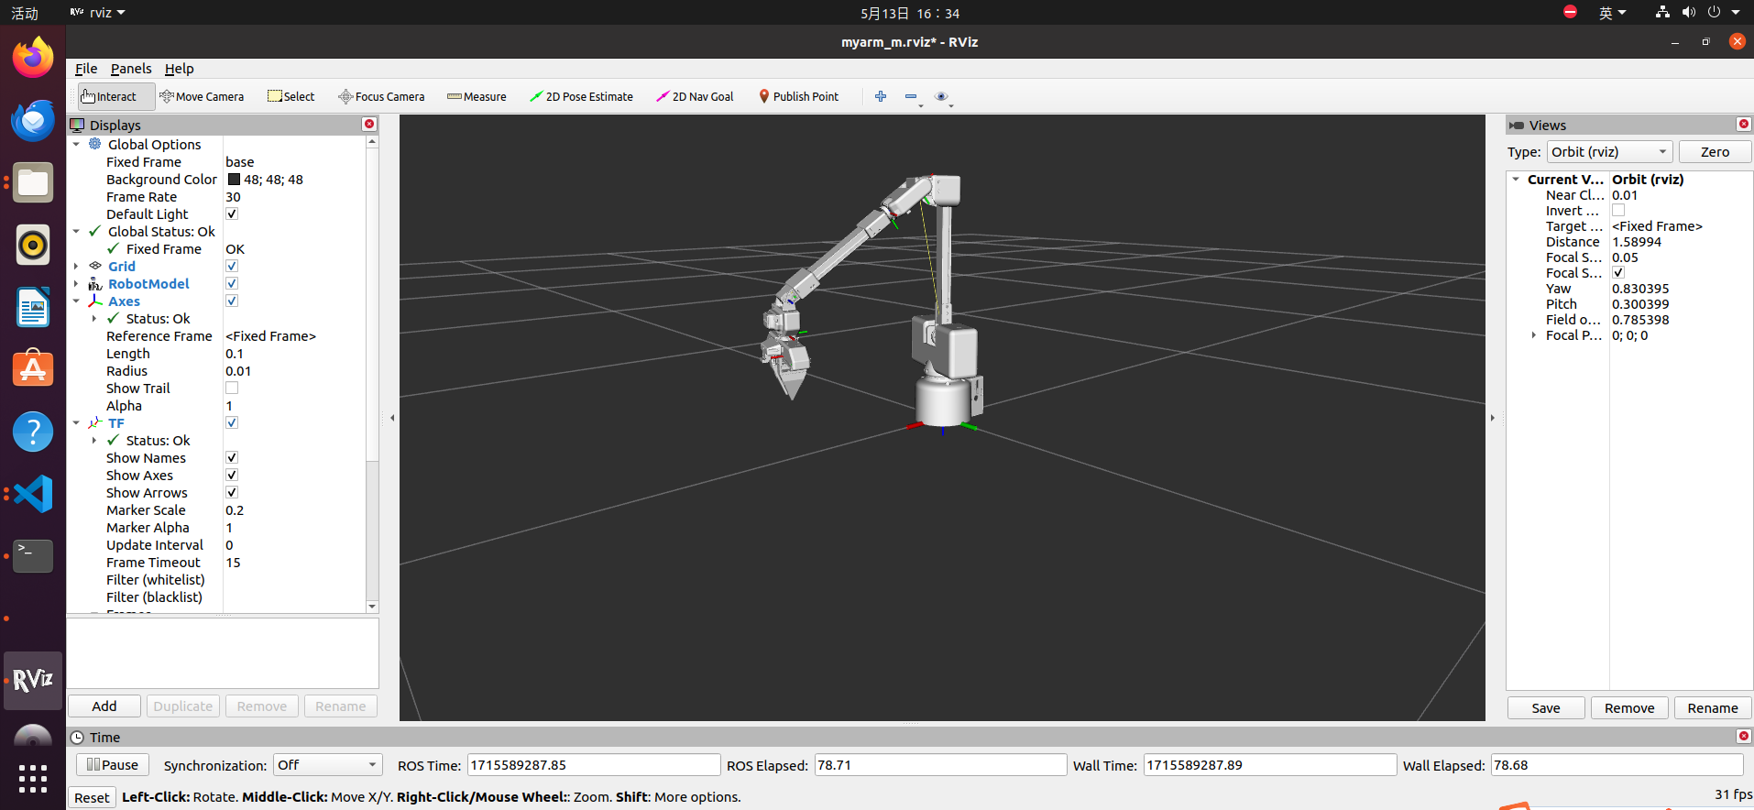Screen dimensions: 1754x810
Task: Show applications grid in dock
Action: coord(33,779)
